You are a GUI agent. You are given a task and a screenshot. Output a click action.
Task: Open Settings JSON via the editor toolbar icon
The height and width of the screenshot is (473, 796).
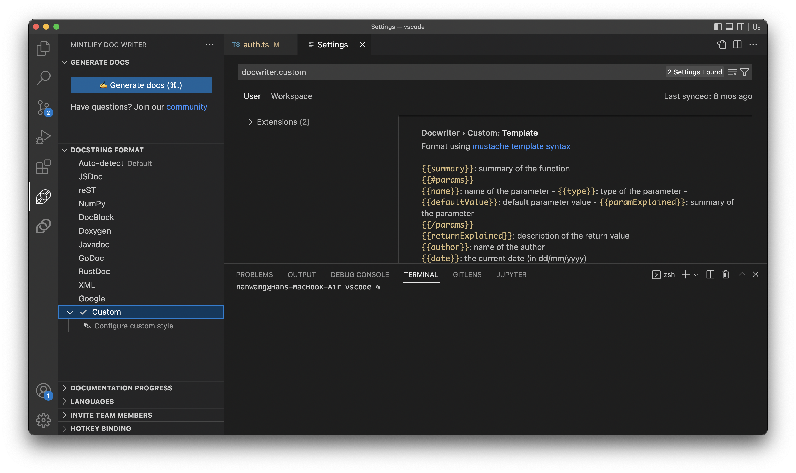pyautogui.click(x=722, y=45)
